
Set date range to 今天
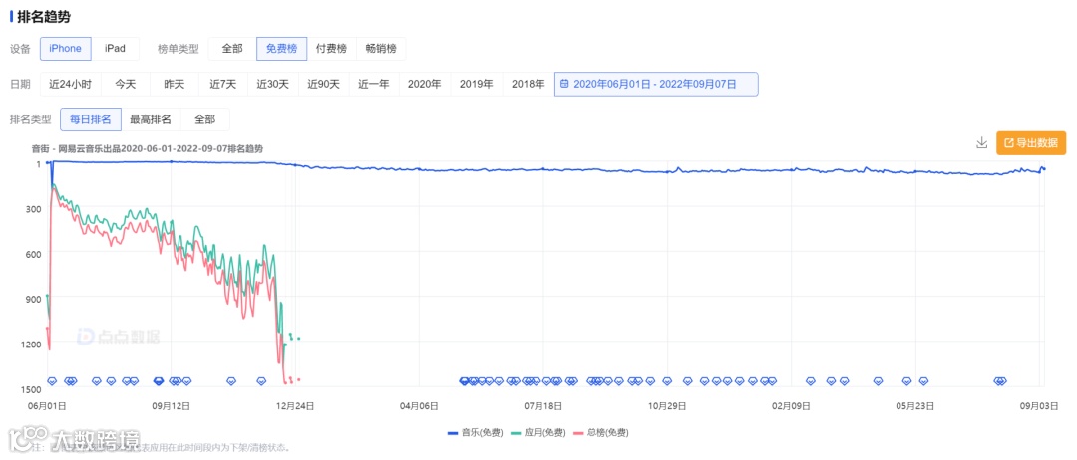tap(125, 85)
